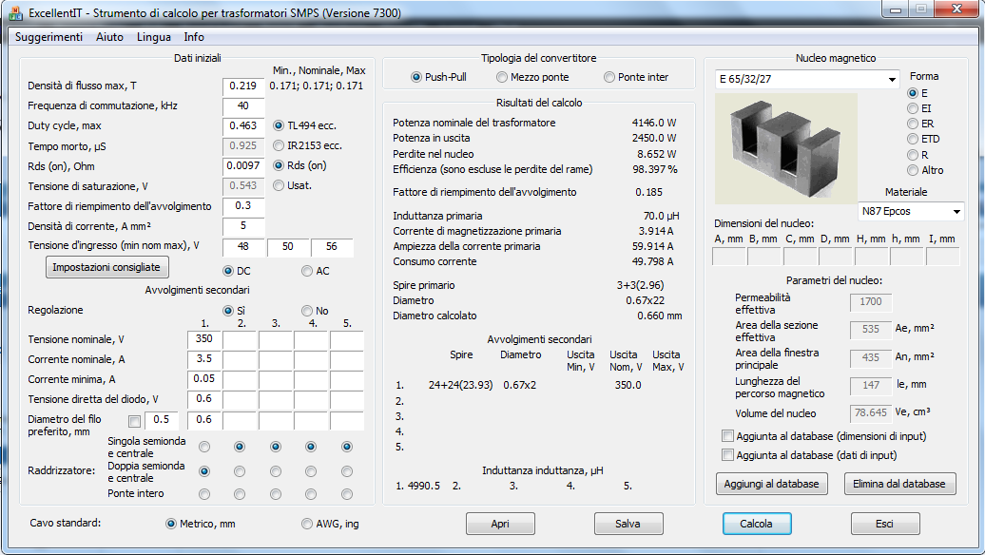Open the Lingua menu
This screenshot has width=985, height=555.
[x=154, y=37]
